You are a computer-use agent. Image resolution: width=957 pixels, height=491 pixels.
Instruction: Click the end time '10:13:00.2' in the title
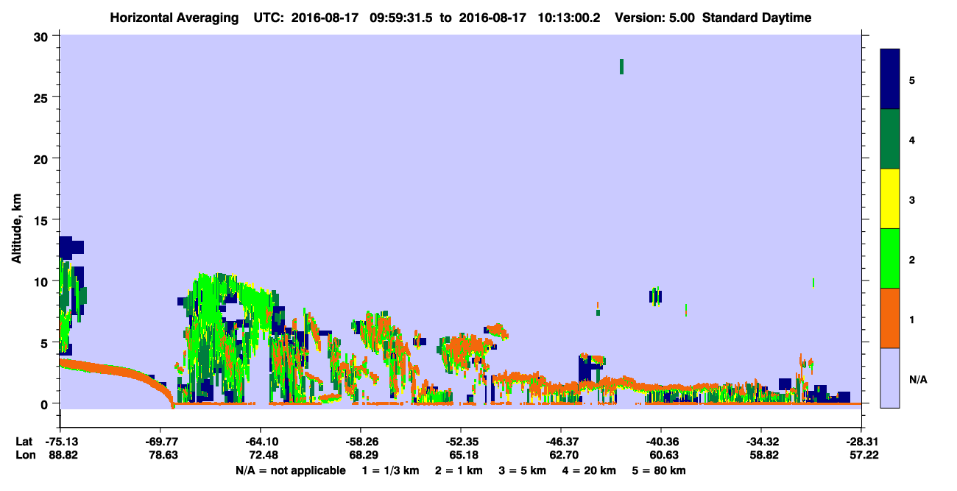click(570, 18)
